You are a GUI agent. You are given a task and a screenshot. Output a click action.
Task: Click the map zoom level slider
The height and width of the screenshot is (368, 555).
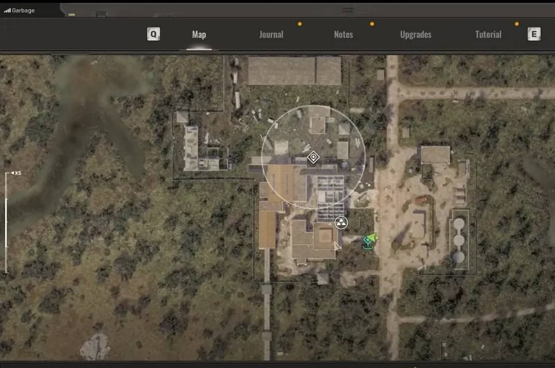coord(6,223)
